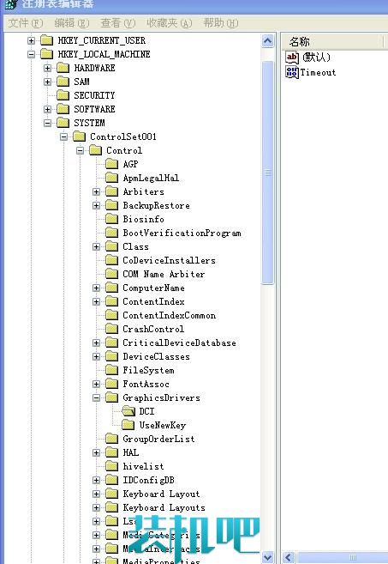Image resolution: width=388 pixels, height=564 pixels.
Task: Collapse the ControlSet001 branch
Action: point(64,136)
